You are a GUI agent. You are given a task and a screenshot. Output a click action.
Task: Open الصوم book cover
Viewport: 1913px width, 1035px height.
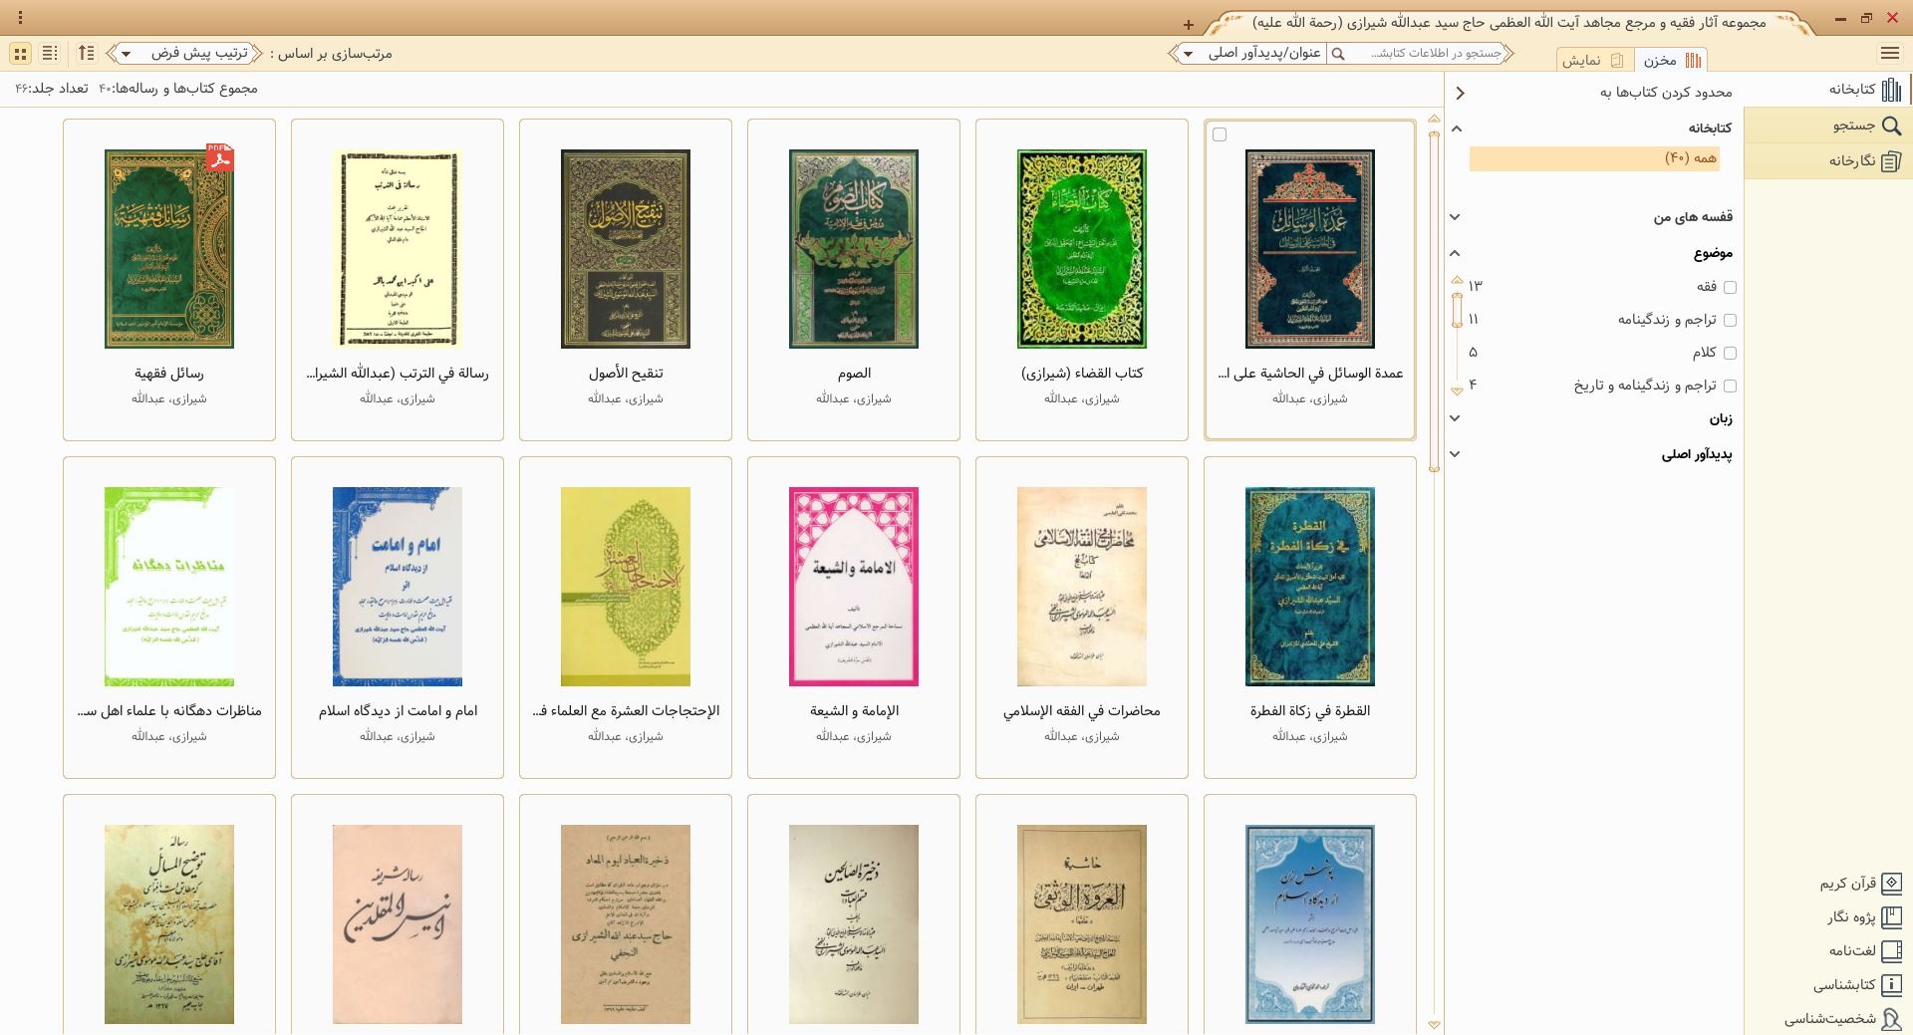[854, 249]
